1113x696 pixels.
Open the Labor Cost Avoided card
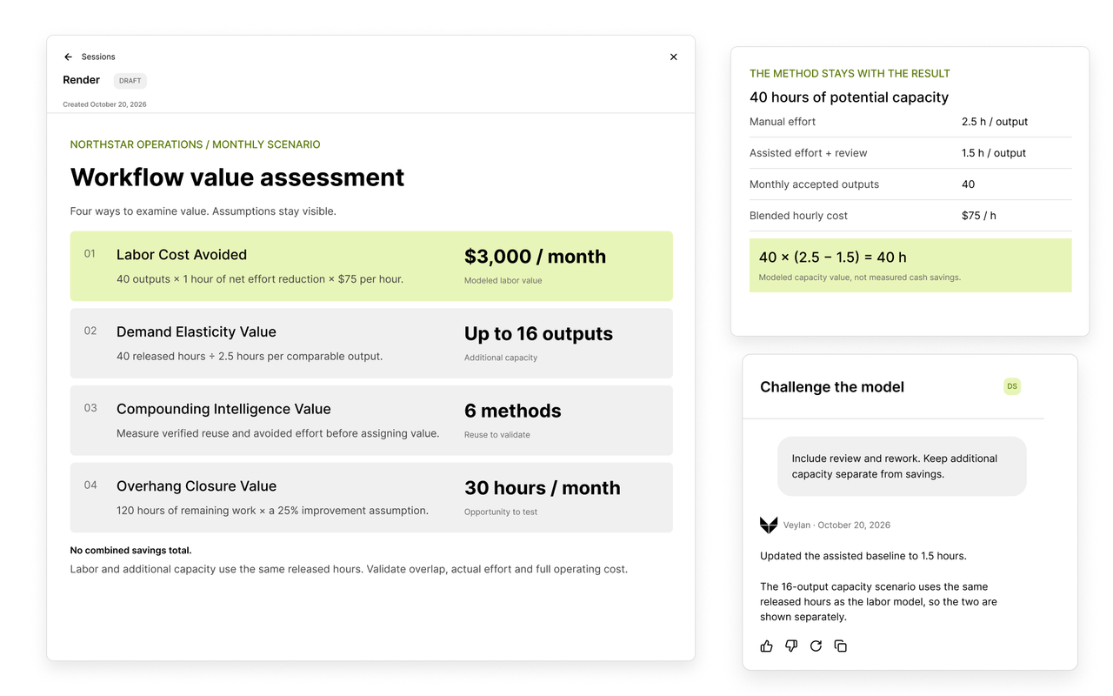[371, 266]
